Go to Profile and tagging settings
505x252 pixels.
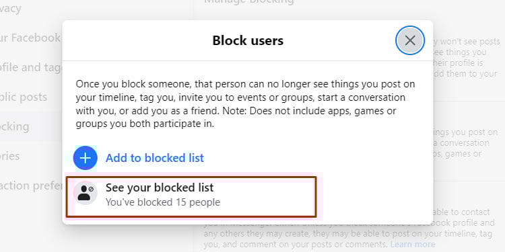(31, 67)
